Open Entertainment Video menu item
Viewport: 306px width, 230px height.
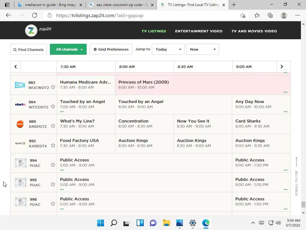(199, 31)
